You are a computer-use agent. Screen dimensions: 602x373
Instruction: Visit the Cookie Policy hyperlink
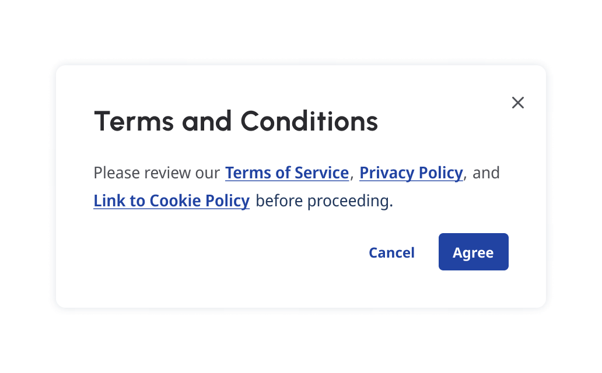tap(171, 201)
